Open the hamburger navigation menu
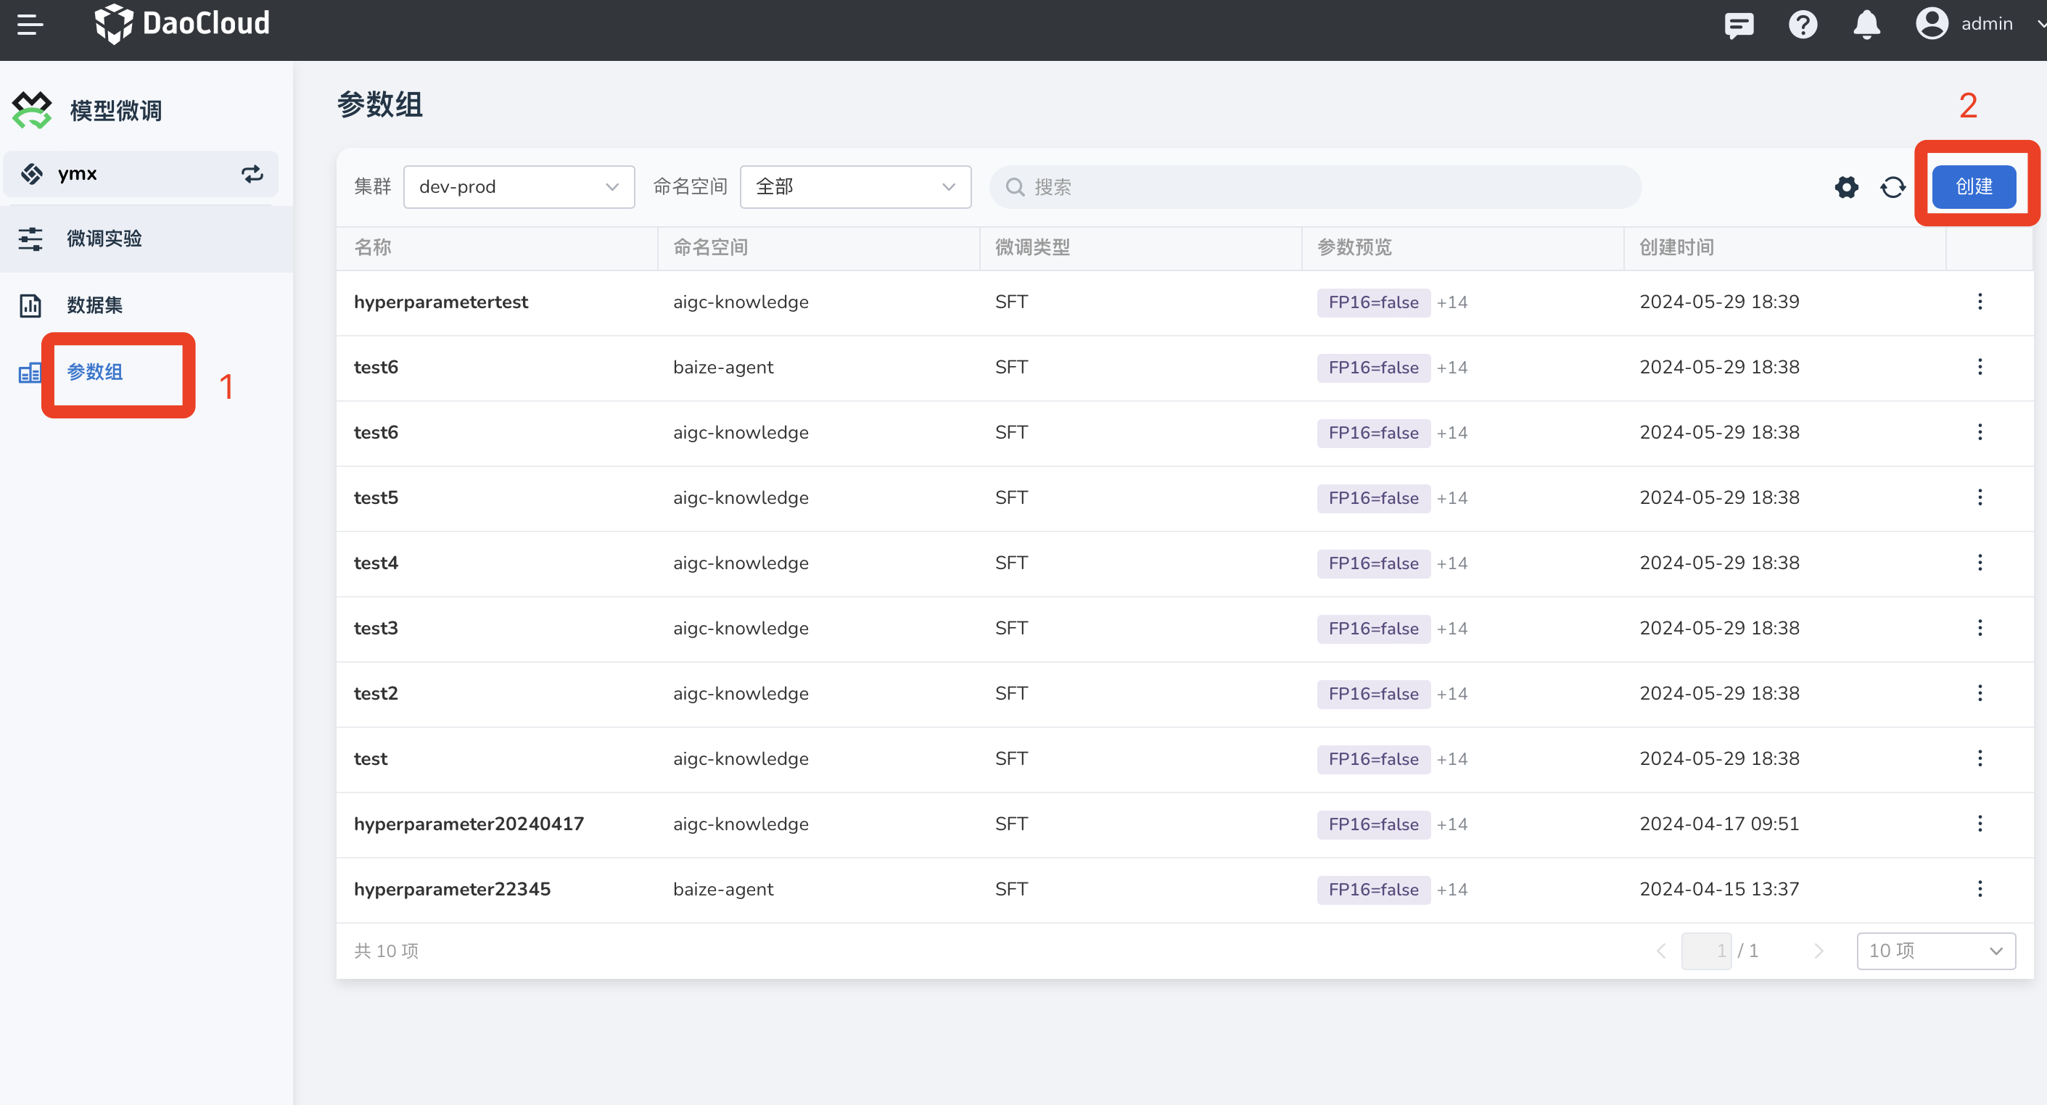The image size is (2047, 1105). click(x=30, y=24)
